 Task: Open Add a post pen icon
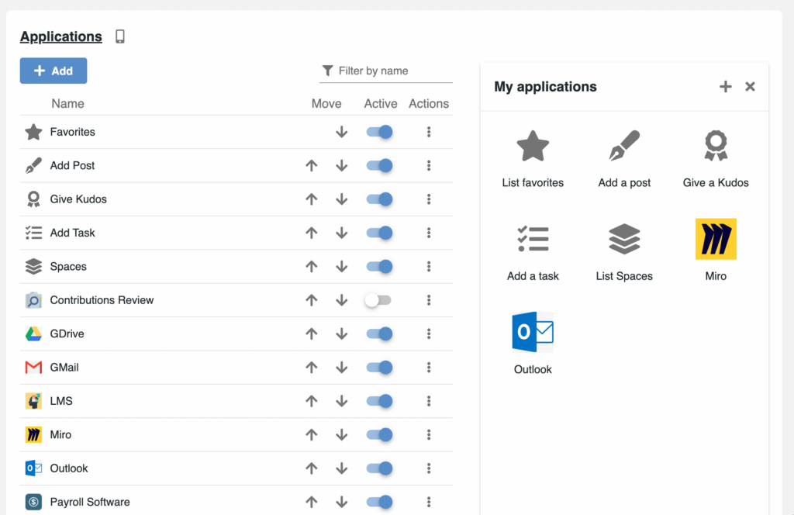click(624, 147)
